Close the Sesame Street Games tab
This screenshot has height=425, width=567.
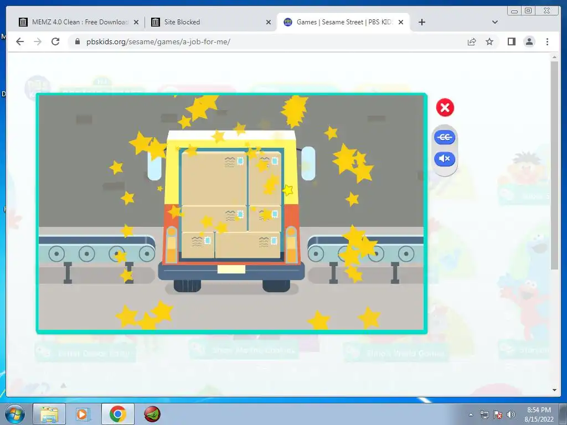401,22
